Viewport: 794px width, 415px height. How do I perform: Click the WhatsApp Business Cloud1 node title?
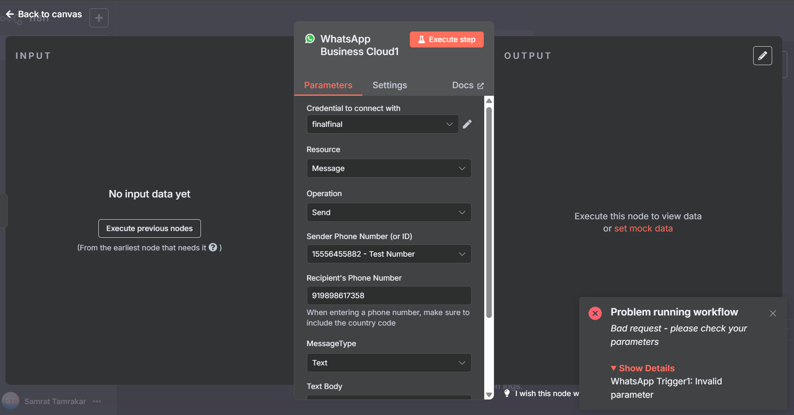359,45
